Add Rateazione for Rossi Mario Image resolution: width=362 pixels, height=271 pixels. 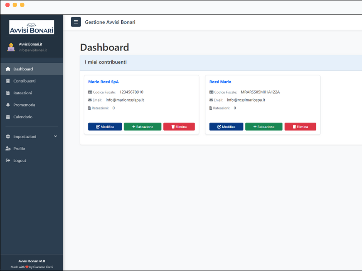point(264,127)
